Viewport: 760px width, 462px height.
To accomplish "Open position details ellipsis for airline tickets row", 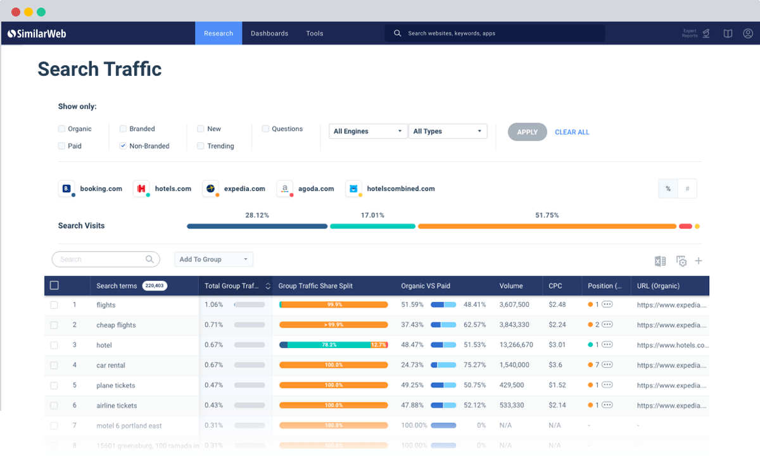I will [607, 405].
